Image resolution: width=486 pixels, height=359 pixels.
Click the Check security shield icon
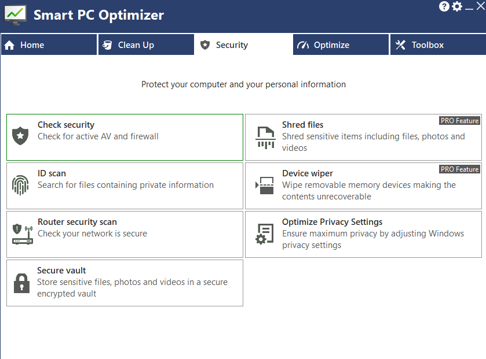20,136
